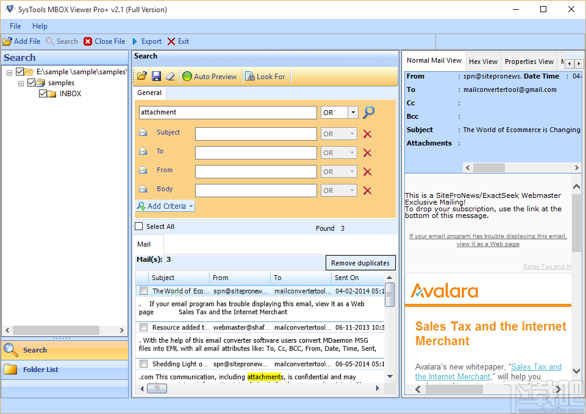Click the Export arrow icon
The image size is (586, 414).
(135, 41)
